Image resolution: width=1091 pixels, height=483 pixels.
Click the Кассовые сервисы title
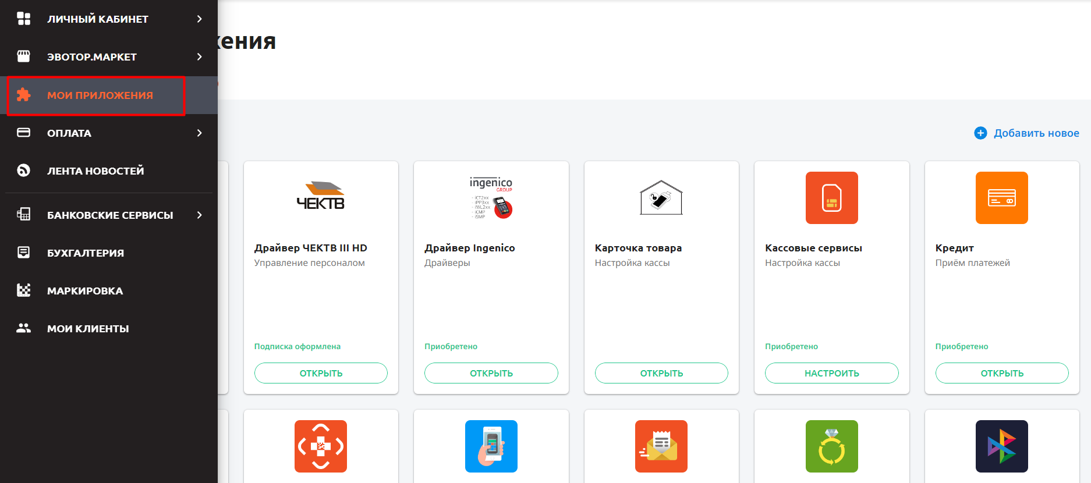813,248
